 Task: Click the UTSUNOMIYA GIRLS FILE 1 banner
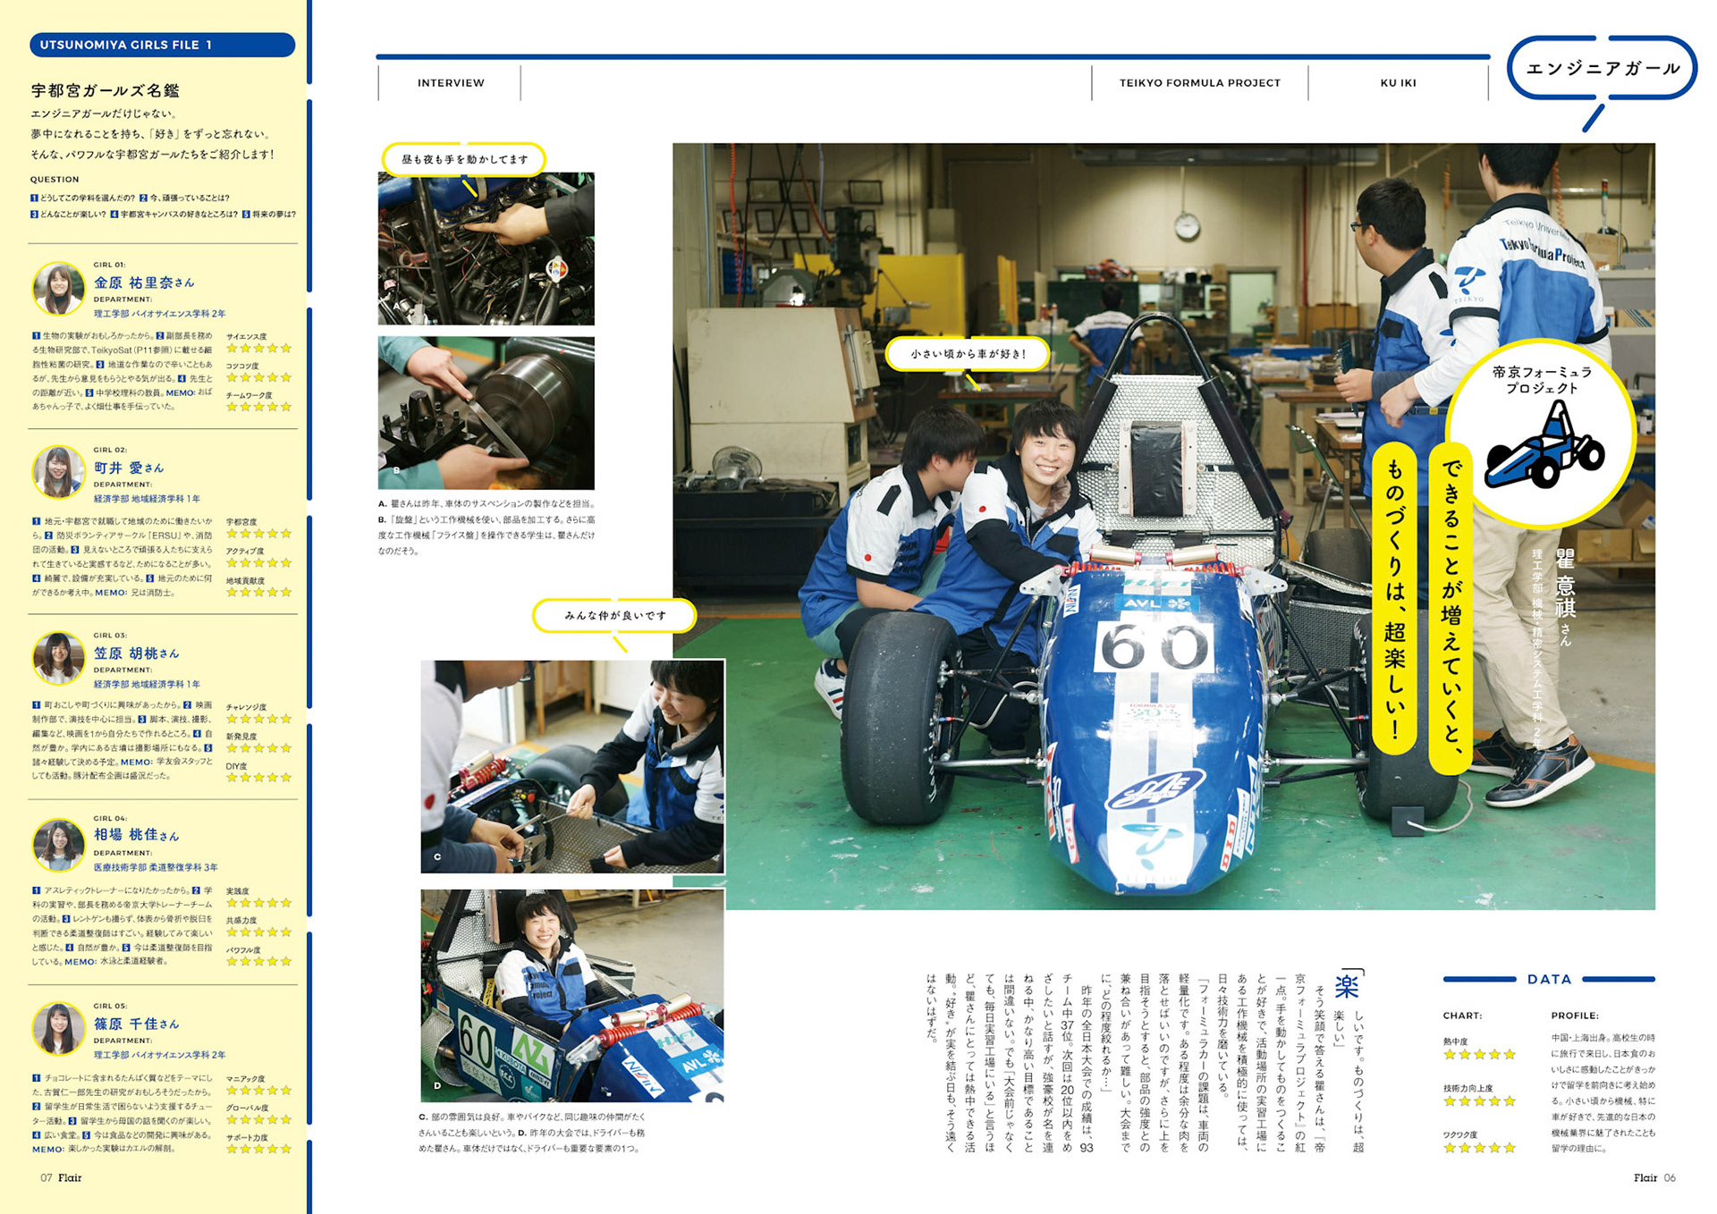pos(162,45)
